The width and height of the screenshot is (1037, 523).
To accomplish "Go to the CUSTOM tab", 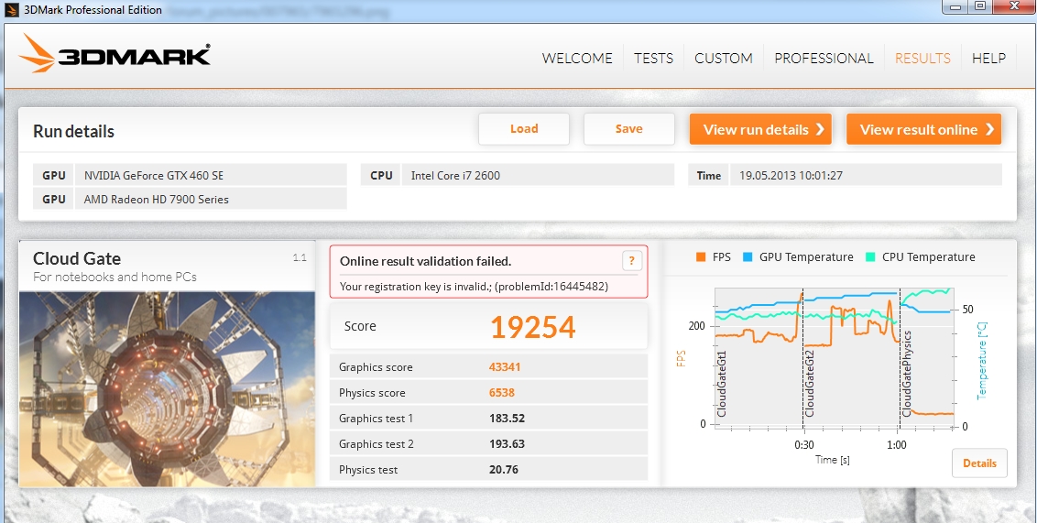I will [x=724, y=59].
